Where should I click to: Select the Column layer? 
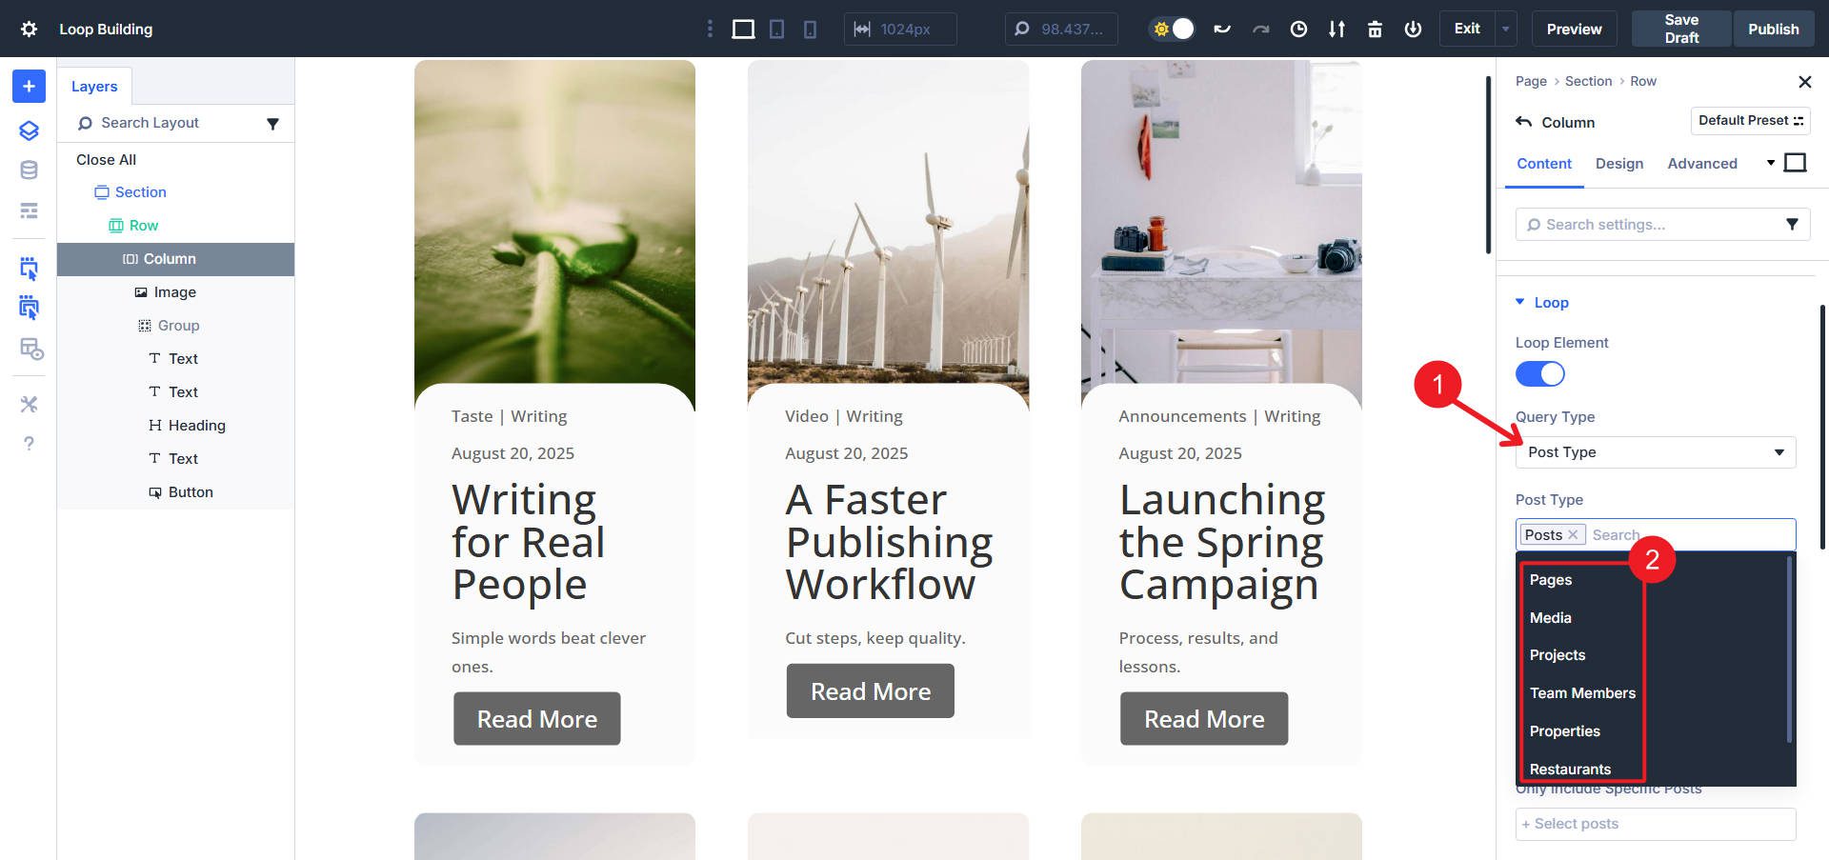tap(176, 259)
